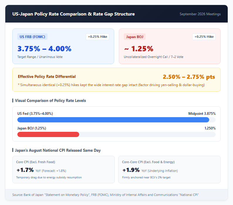Viewport: 233px width, 205px height.
Task: Select the 3.75% – 4.00% rate figure
Action: [x=44, y=49]
